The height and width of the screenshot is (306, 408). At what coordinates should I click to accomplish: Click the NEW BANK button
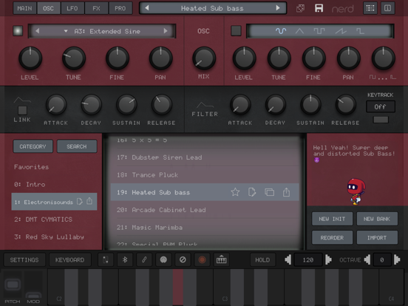(x=377, y=219)
